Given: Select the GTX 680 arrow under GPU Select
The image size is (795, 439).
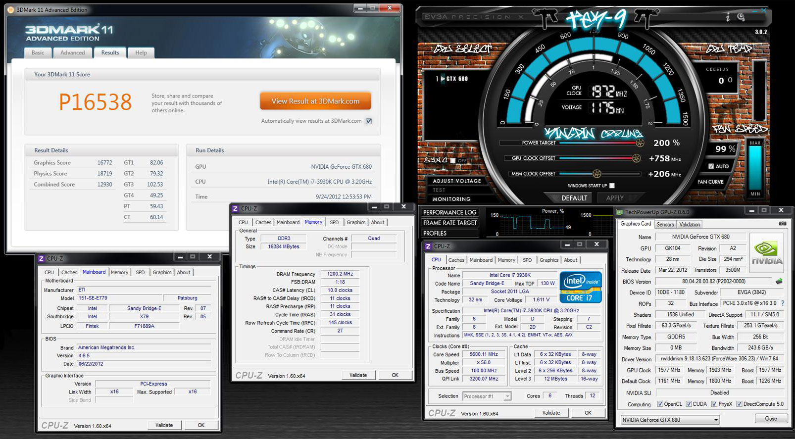Looking at the screenshot, I should point(443,79).
